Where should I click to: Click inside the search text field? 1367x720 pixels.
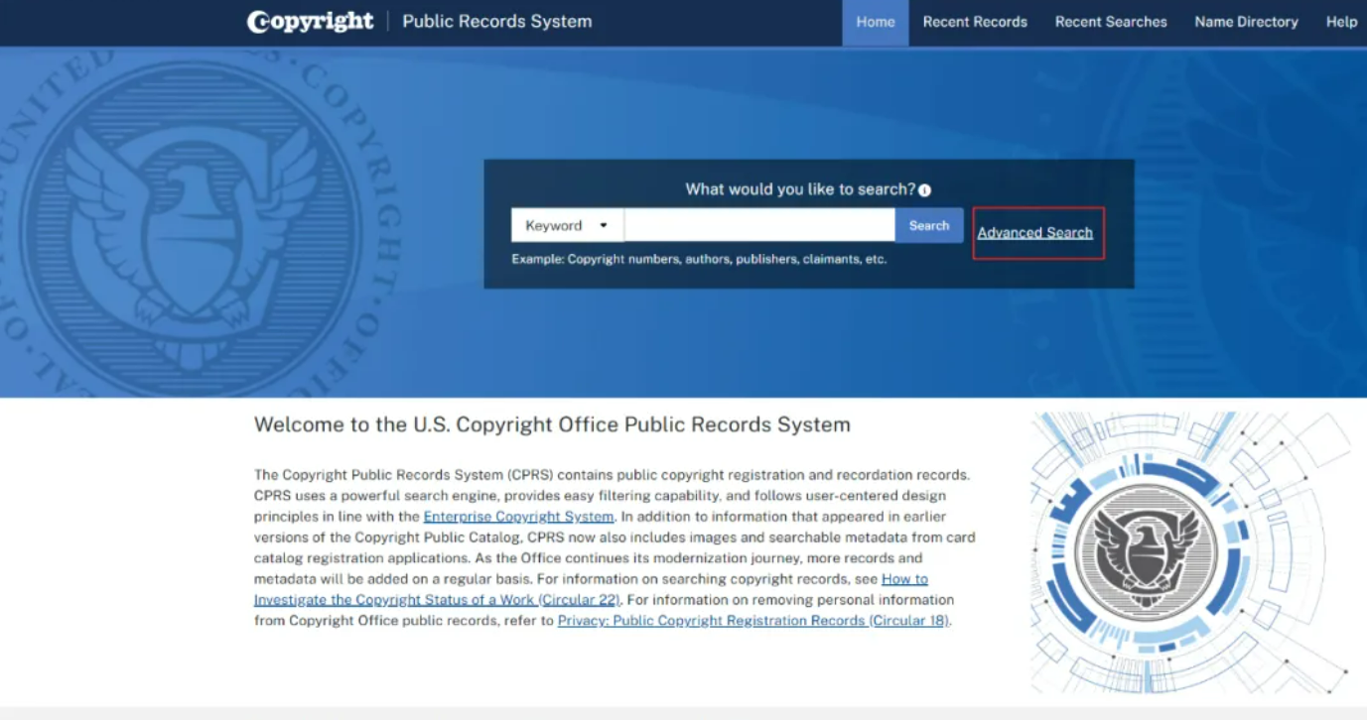758,225
